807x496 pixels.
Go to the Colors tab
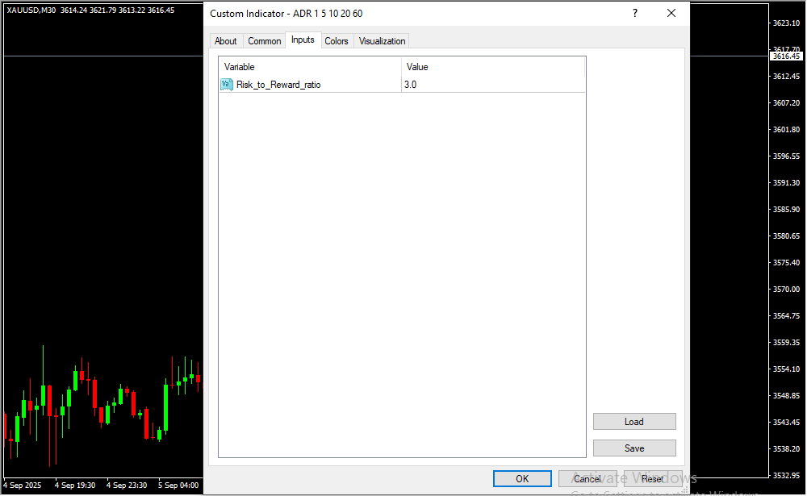337,41
